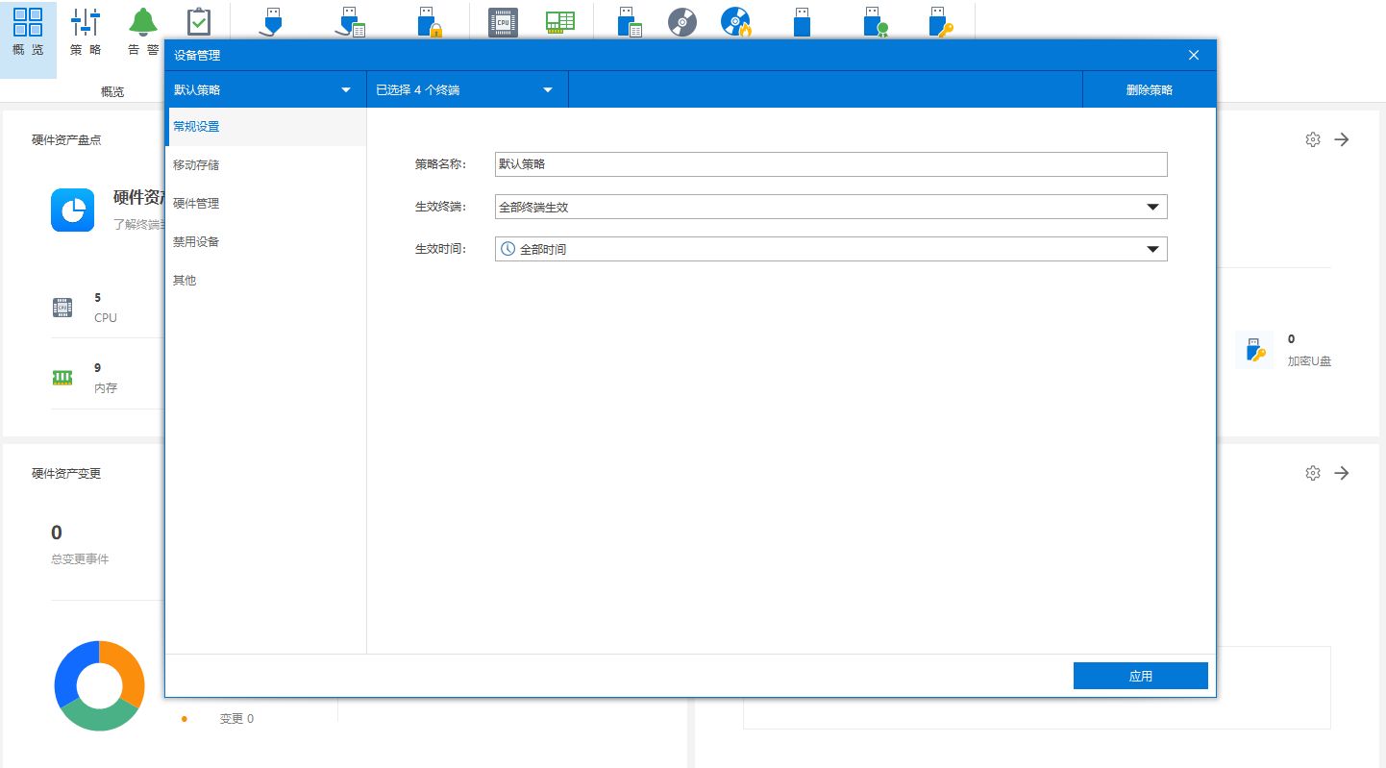Open settings gear of lower right panel
The image size is (1386, 768).
(x=1313, y=473)
